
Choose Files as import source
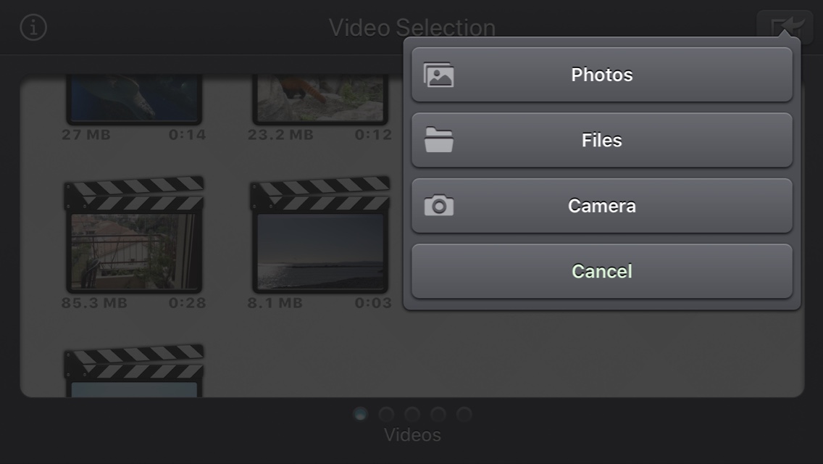pyautogui.click(x=602, y=140)
